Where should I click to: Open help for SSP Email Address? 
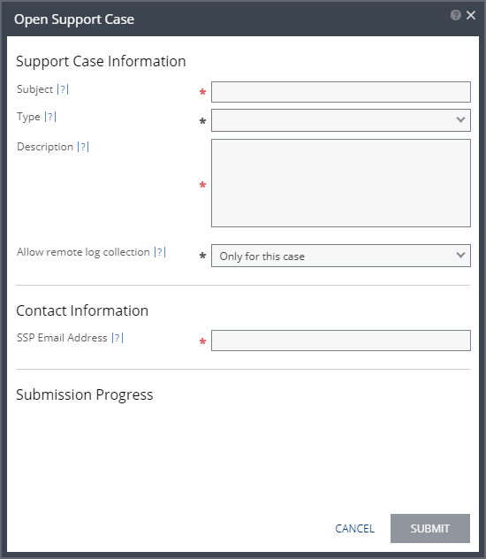click(118, 338)
